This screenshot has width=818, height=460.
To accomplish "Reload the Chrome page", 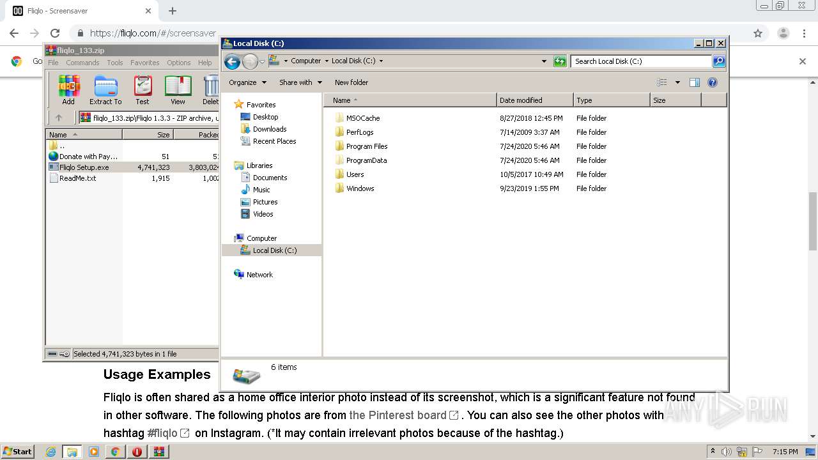I will point(55,33).
